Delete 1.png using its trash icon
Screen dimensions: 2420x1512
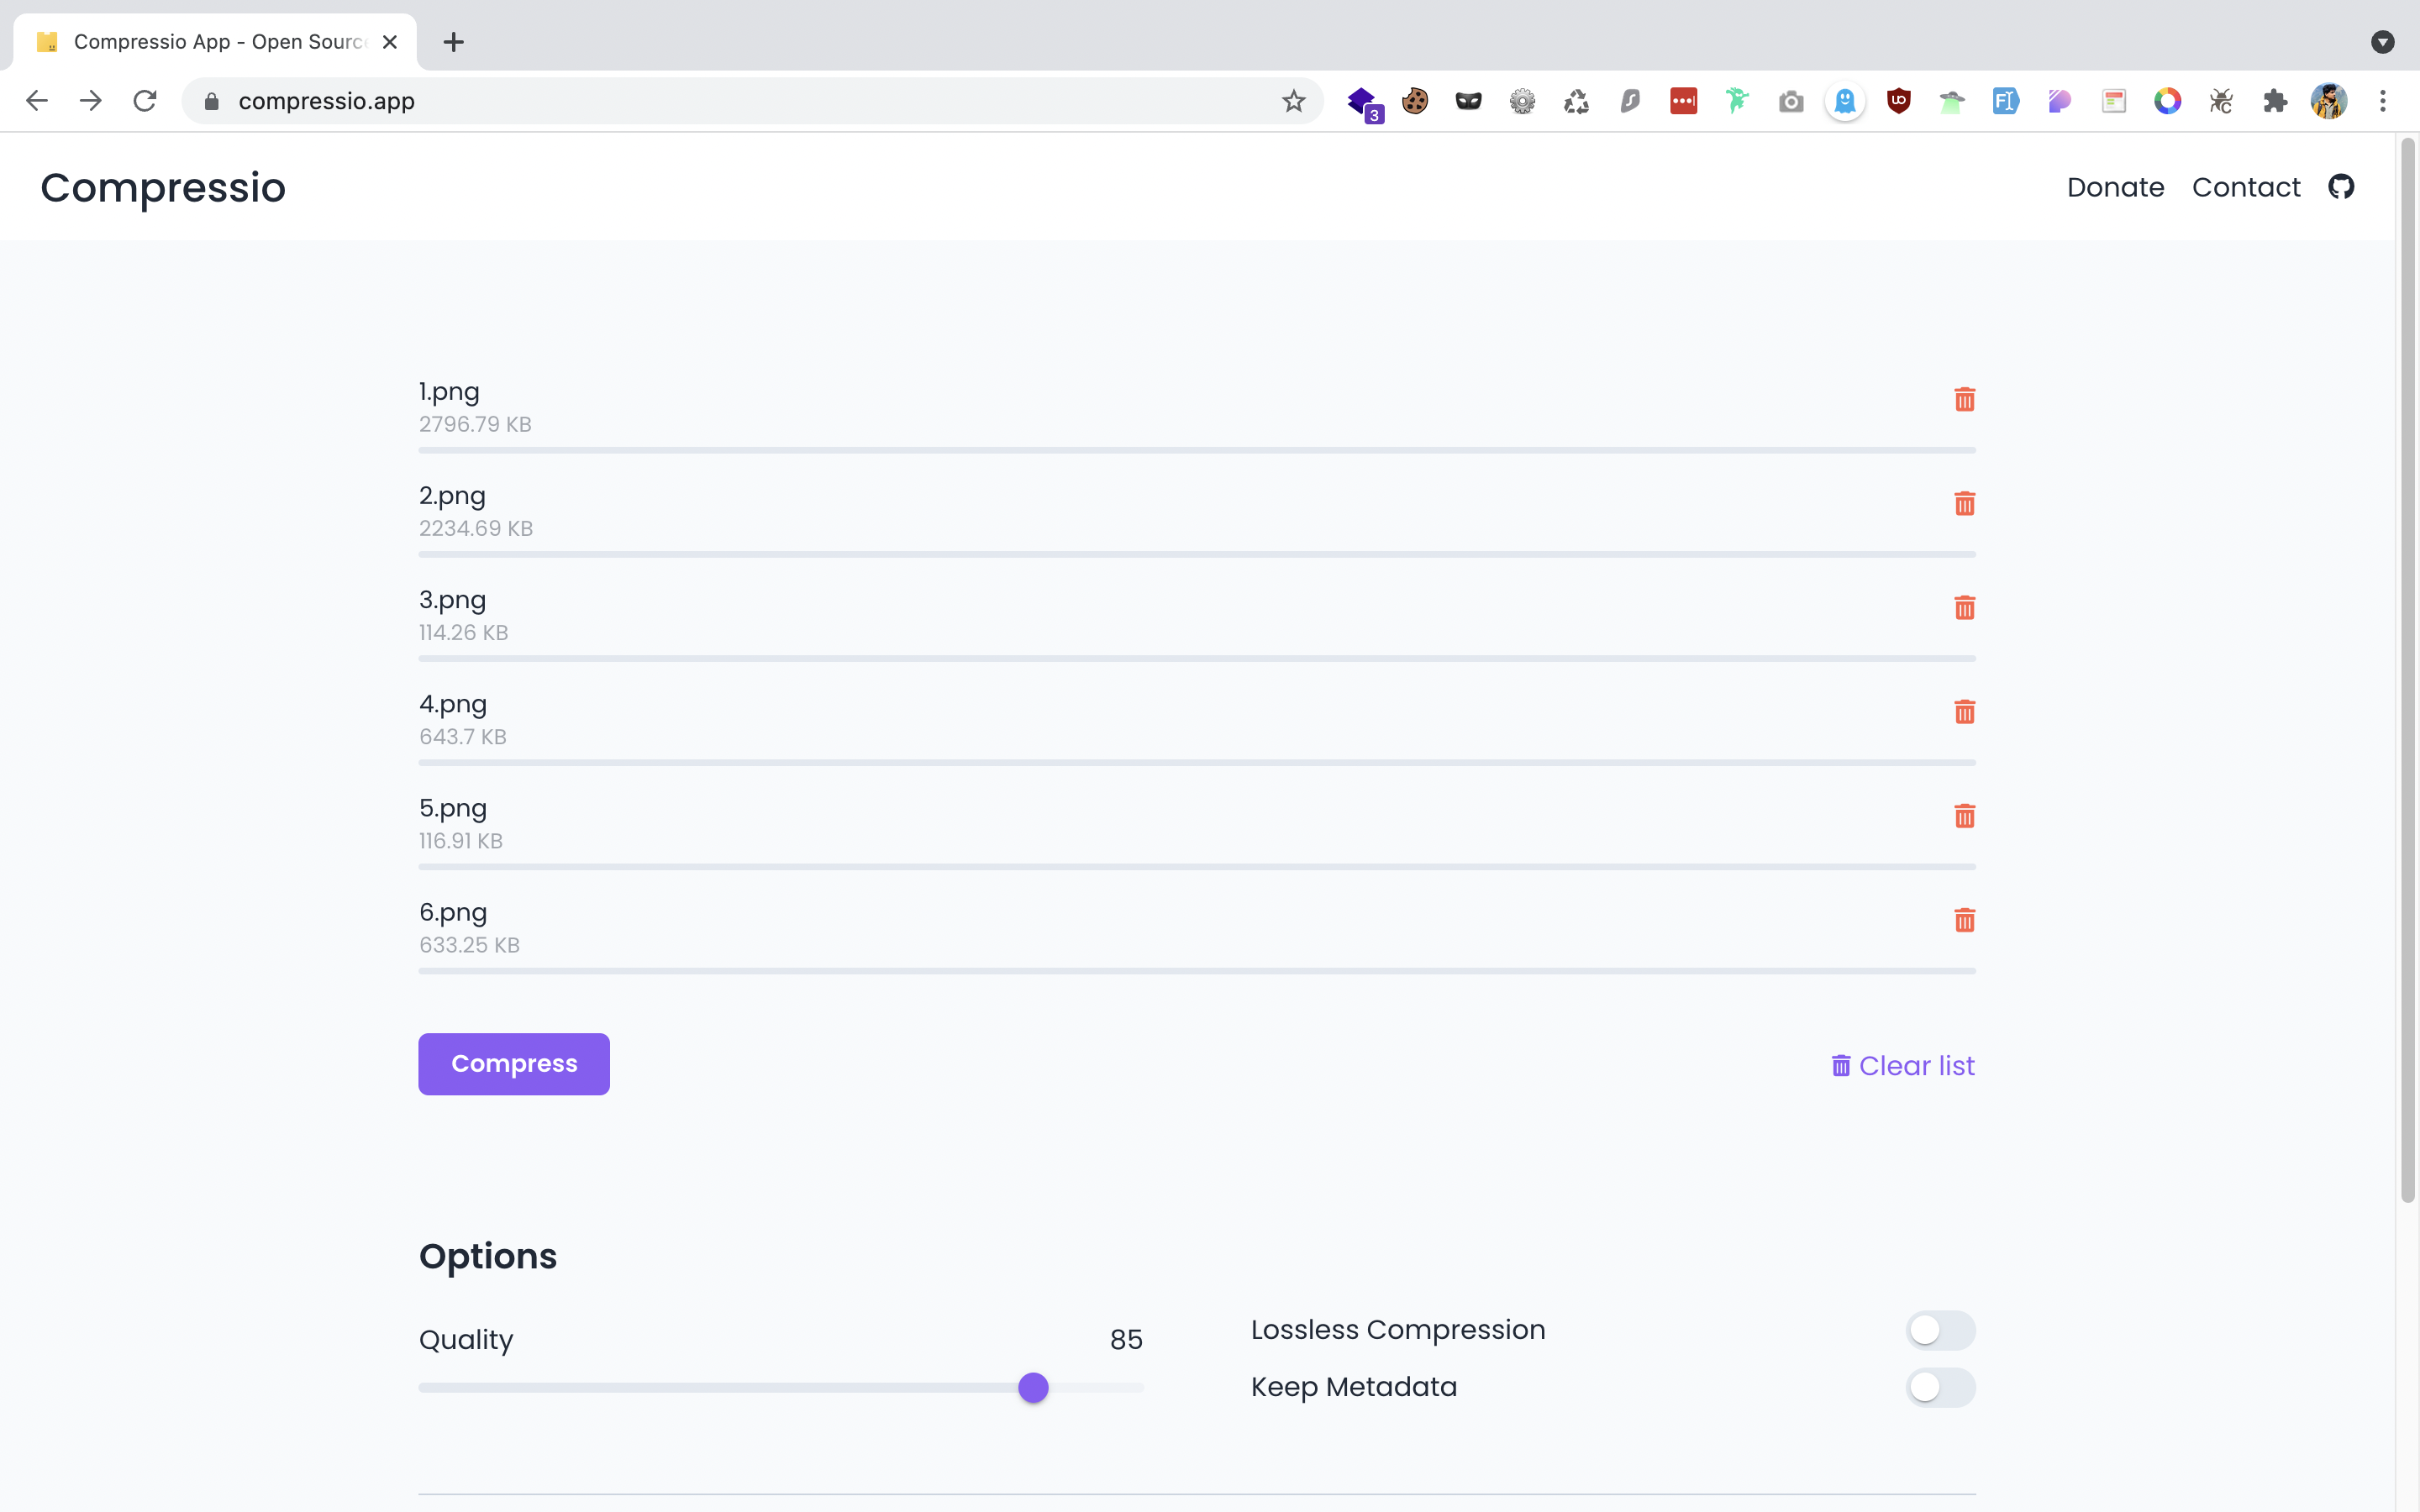point(1964,400)
